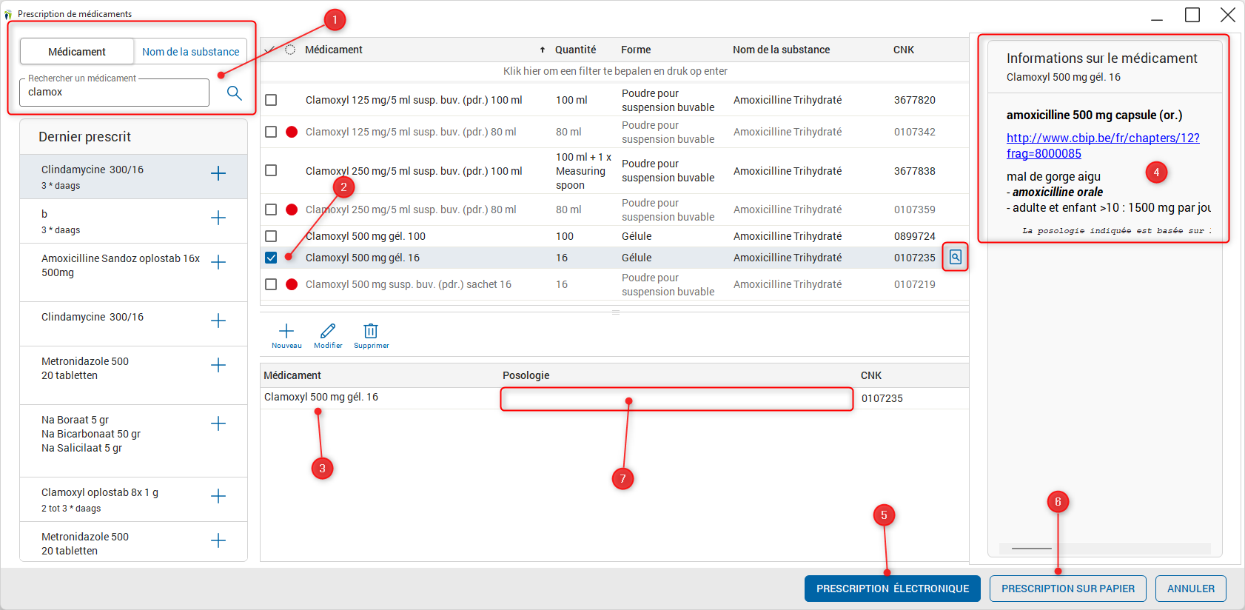Sort by Quantité column header
Screen dimensions: 1245x610
[x=575, y=50]
